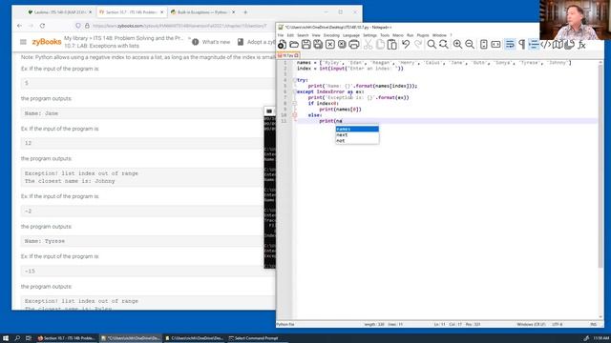Click line 11 containing print(na
This screenshot has width=611, height=343.
click(x=447, y=121)
